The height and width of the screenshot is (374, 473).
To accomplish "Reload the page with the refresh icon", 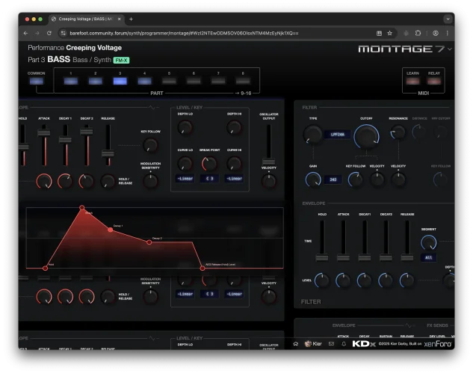I will (x=49, y=33).
